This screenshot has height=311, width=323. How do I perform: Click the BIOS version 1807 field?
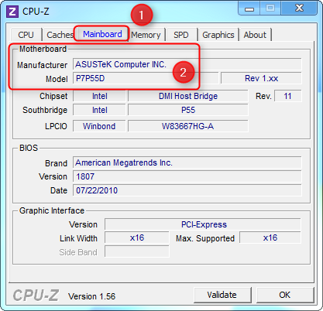tap(187, 176)
